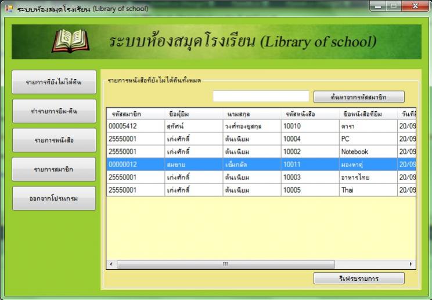
Task: Select the book title cell in the 10011 row
Action: point(368,165)
